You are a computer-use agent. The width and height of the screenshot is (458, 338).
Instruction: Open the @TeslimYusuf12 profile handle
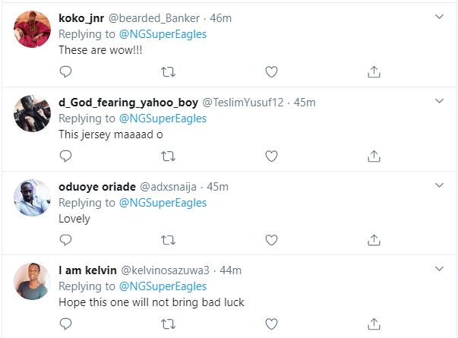[243, 103]
